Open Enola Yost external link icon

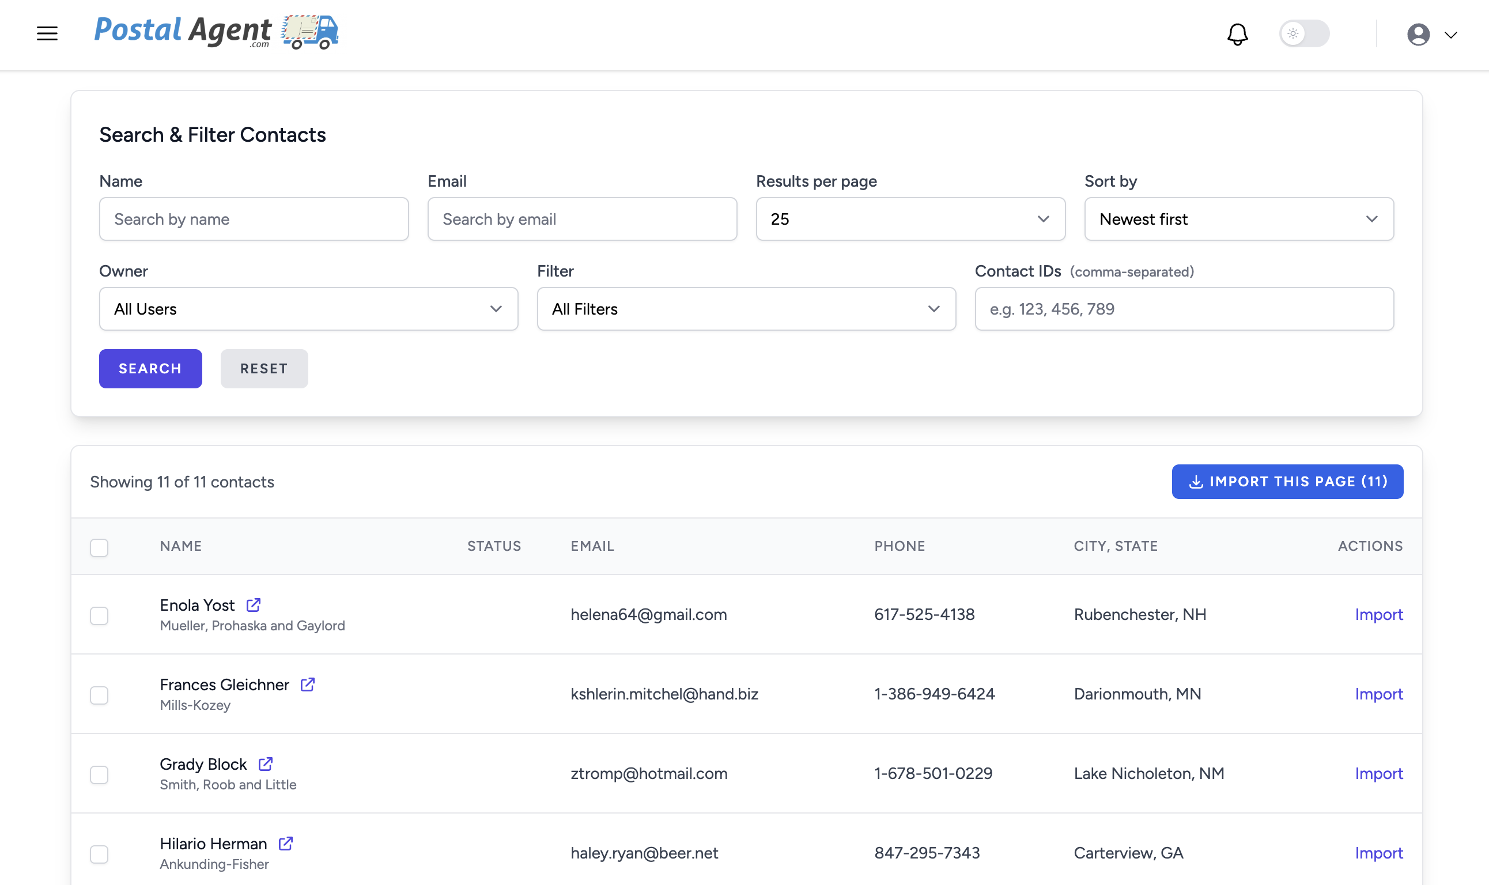(x=254, y=605)
